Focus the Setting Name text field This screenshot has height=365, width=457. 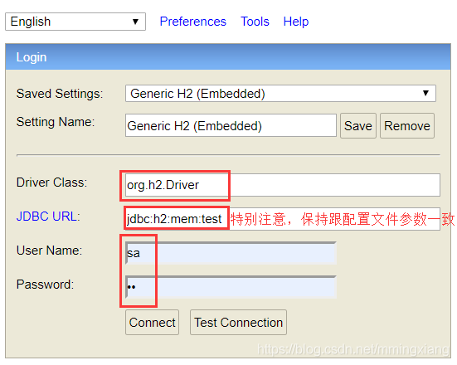point(231,125)
